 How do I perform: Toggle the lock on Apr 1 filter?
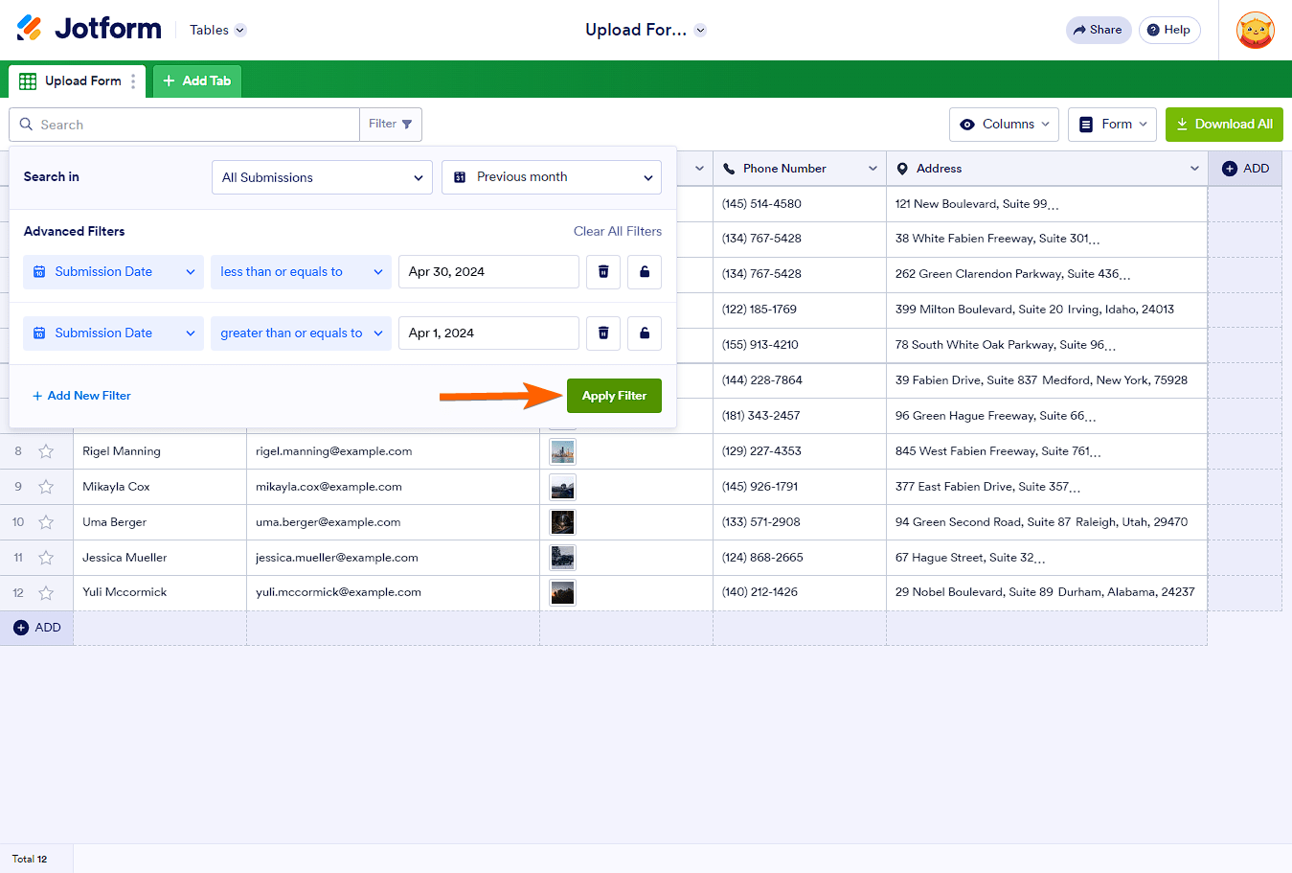point(645,333)
